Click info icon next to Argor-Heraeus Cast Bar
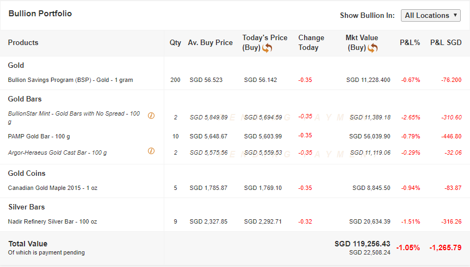 point(151,151)
